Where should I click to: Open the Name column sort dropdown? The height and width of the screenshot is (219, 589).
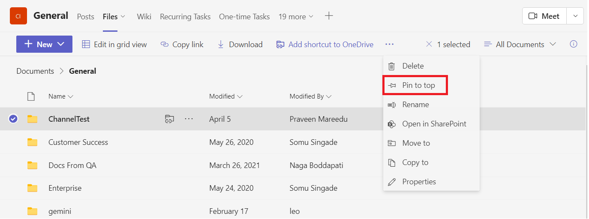pyautogui.click(x=60, y=96)
